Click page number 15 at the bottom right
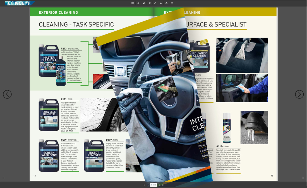Image resolution: width=307 pixels, height=188 pixels. 272,176
